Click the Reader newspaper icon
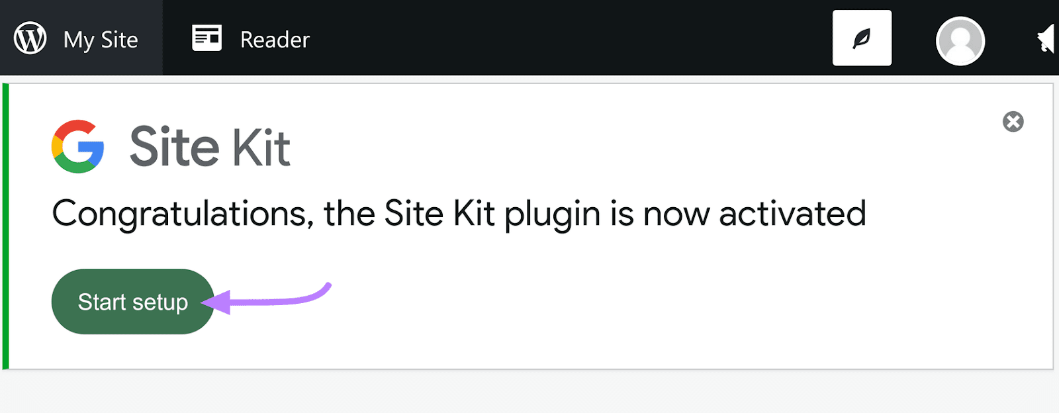The height and width of the screenshot is (413, 1059). click(207, 38)
